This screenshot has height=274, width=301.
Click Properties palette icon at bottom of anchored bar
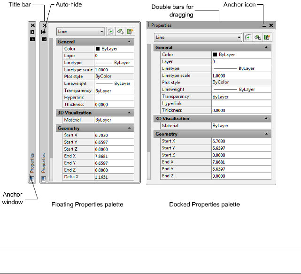pos(32,179)
